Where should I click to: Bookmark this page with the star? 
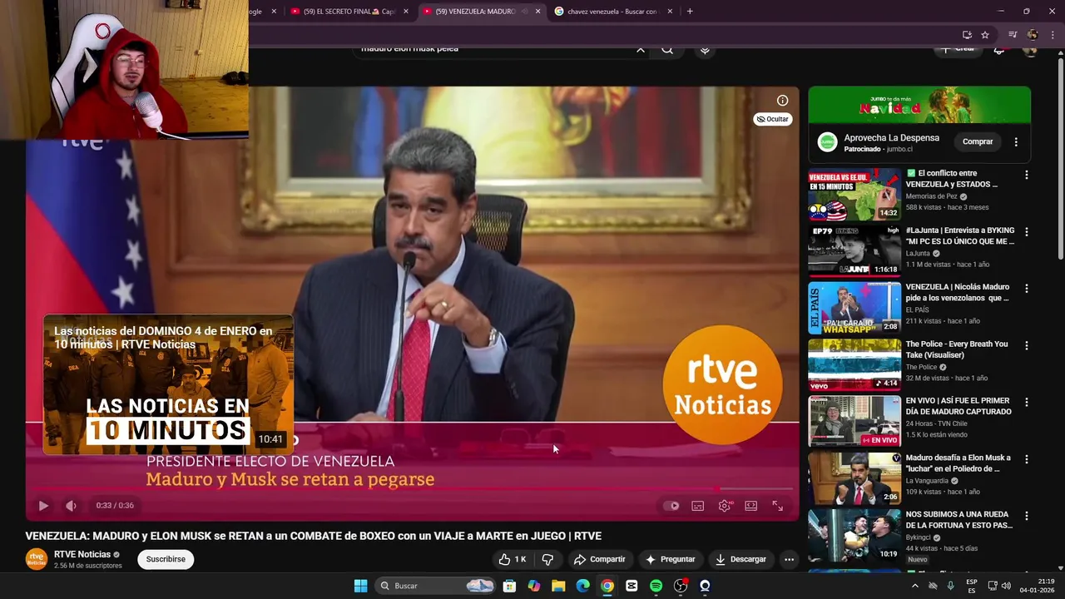(x=985, y=35)
